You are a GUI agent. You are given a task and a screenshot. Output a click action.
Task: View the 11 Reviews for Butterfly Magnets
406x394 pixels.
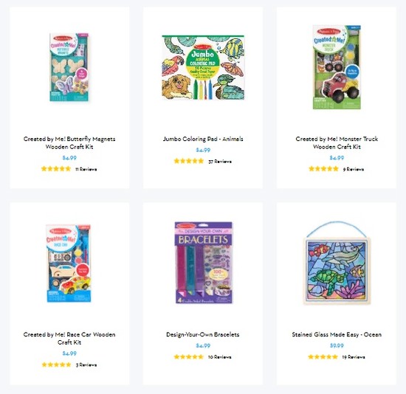coord(86,169)
